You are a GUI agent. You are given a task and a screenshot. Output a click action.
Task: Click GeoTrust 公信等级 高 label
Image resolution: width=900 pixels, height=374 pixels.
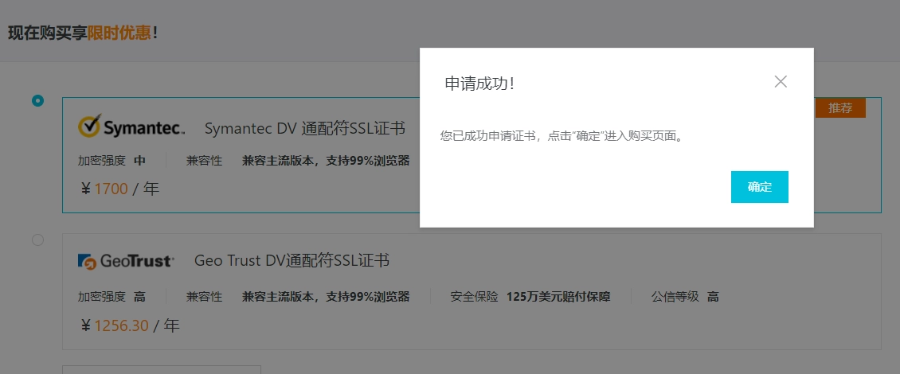tap(685, 297)
